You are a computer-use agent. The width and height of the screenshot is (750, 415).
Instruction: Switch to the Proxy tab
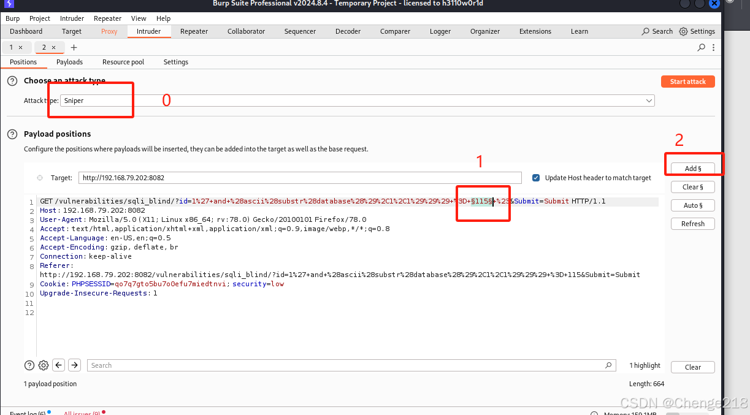coord(109,31)
